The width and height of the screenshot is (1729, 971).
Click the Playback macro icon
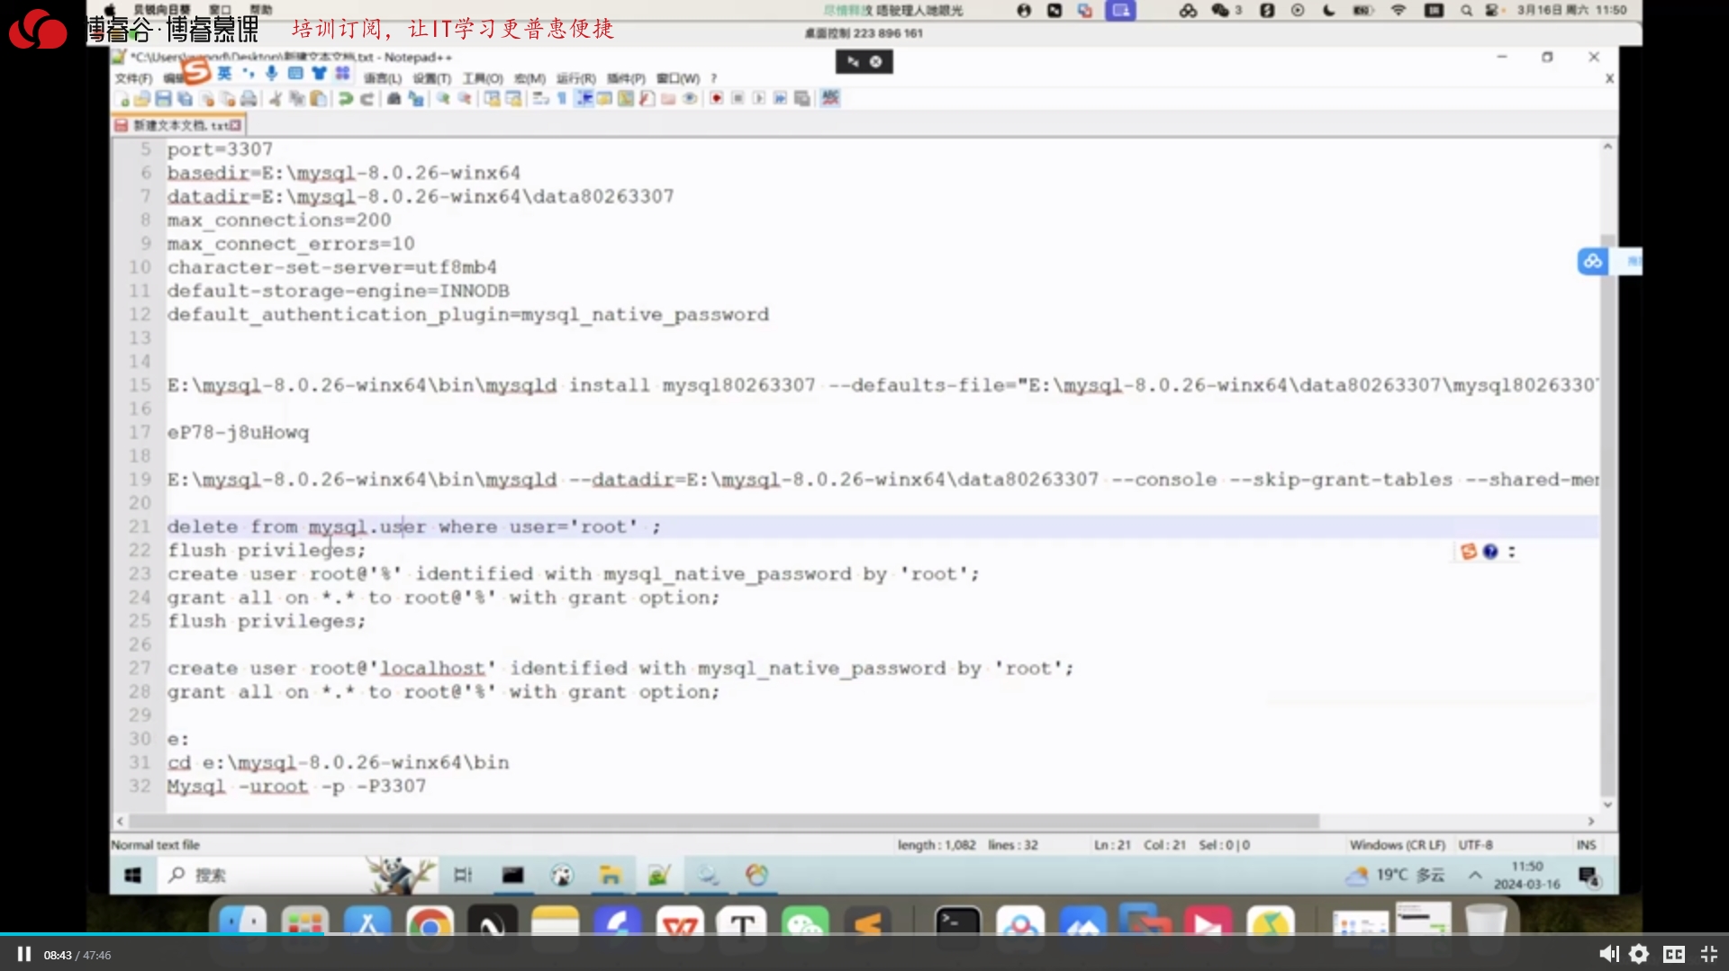[759, 98]
